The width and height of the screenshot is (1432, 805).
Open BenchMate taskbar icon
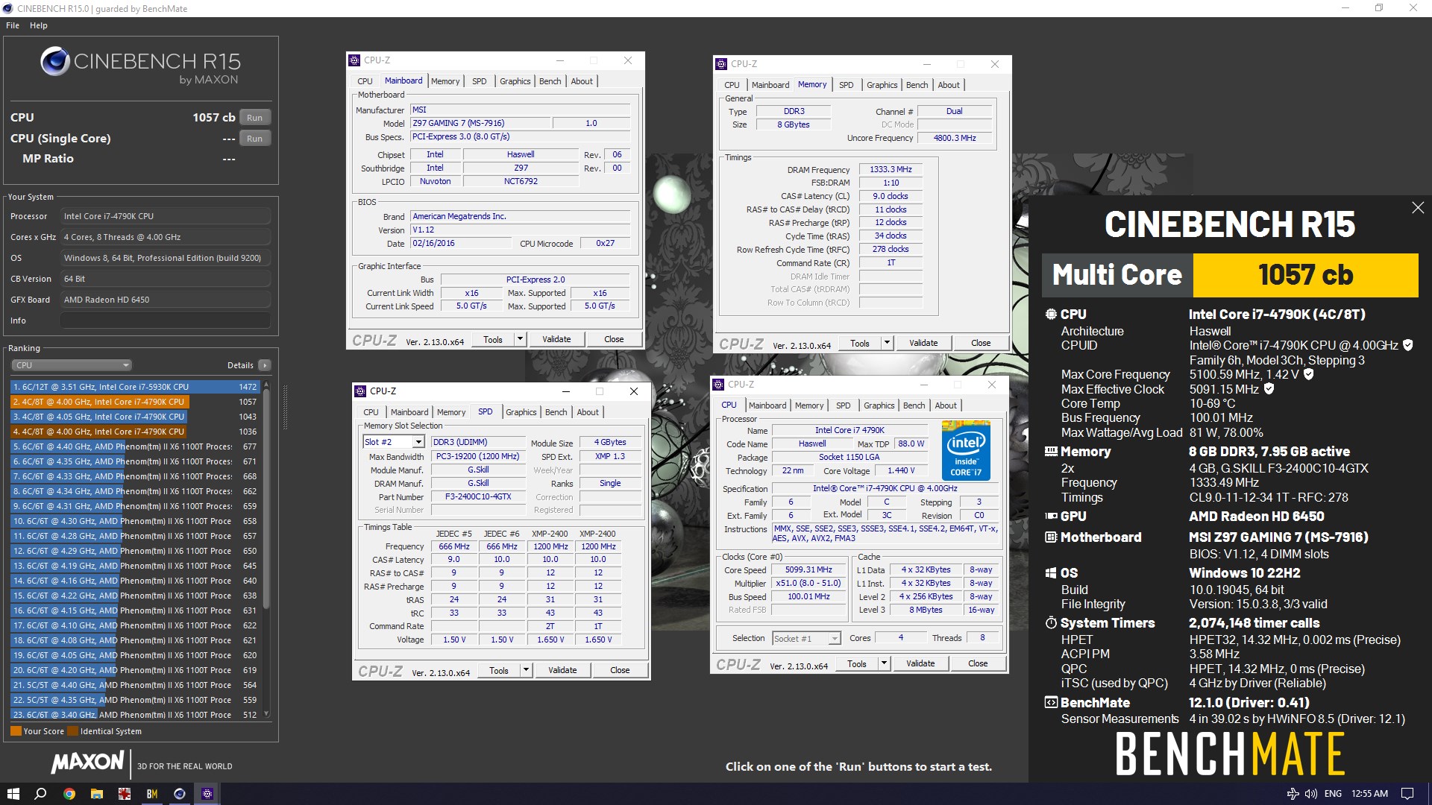(x=152, y=794)
